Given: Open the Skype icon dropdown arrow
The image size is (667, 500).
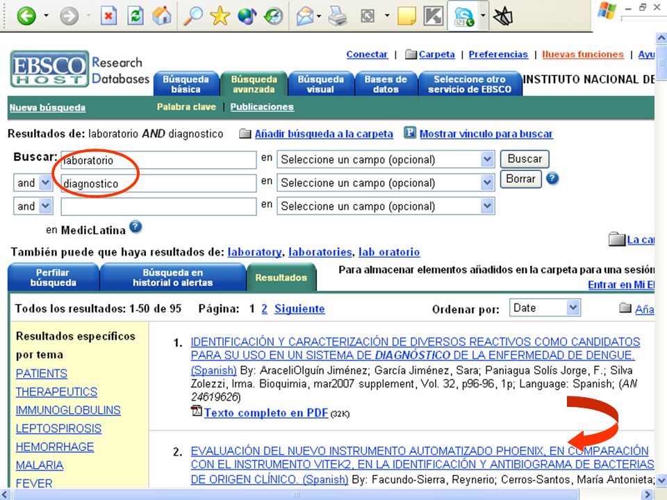Looking at the screenshot, I should click(483, 16).
